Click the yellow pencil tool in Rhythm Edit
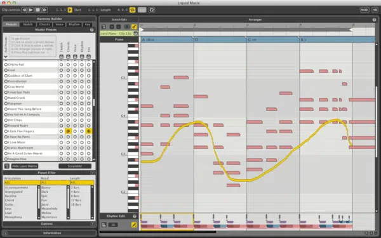The height and width of the screenshot is (238, 381). 134,225
